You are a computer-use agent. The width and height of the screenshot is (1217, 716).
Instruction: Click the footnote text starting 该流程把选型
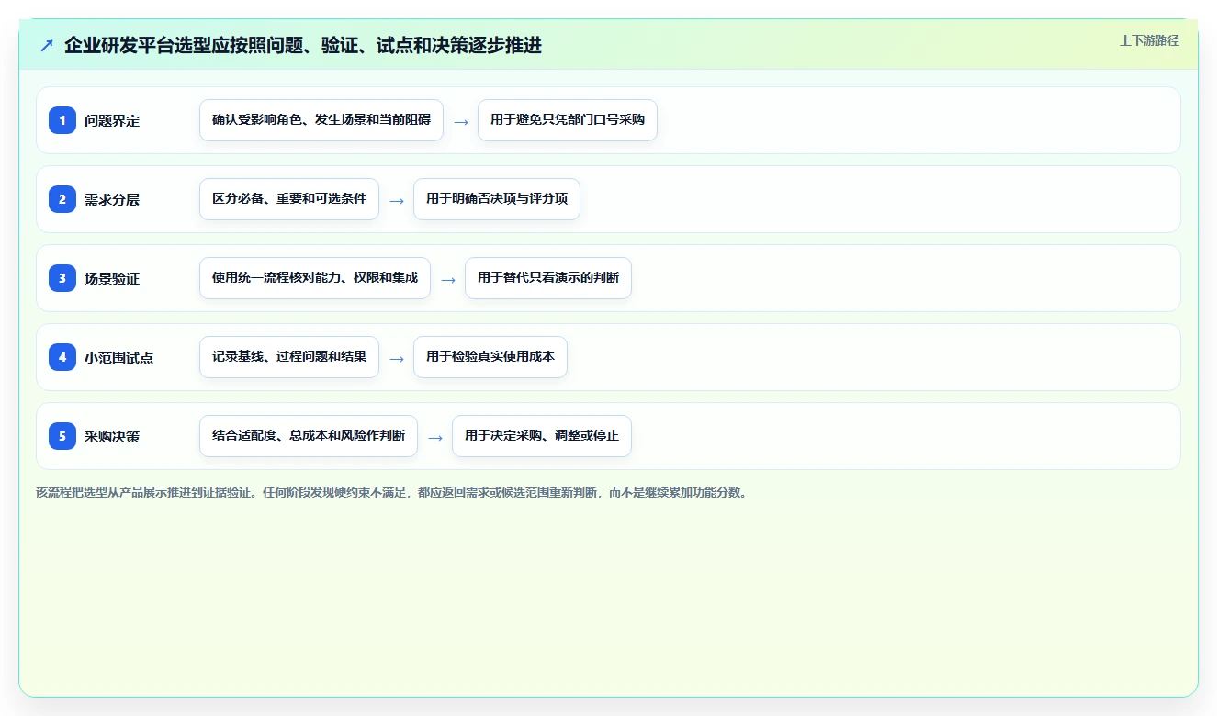point(393,492)
